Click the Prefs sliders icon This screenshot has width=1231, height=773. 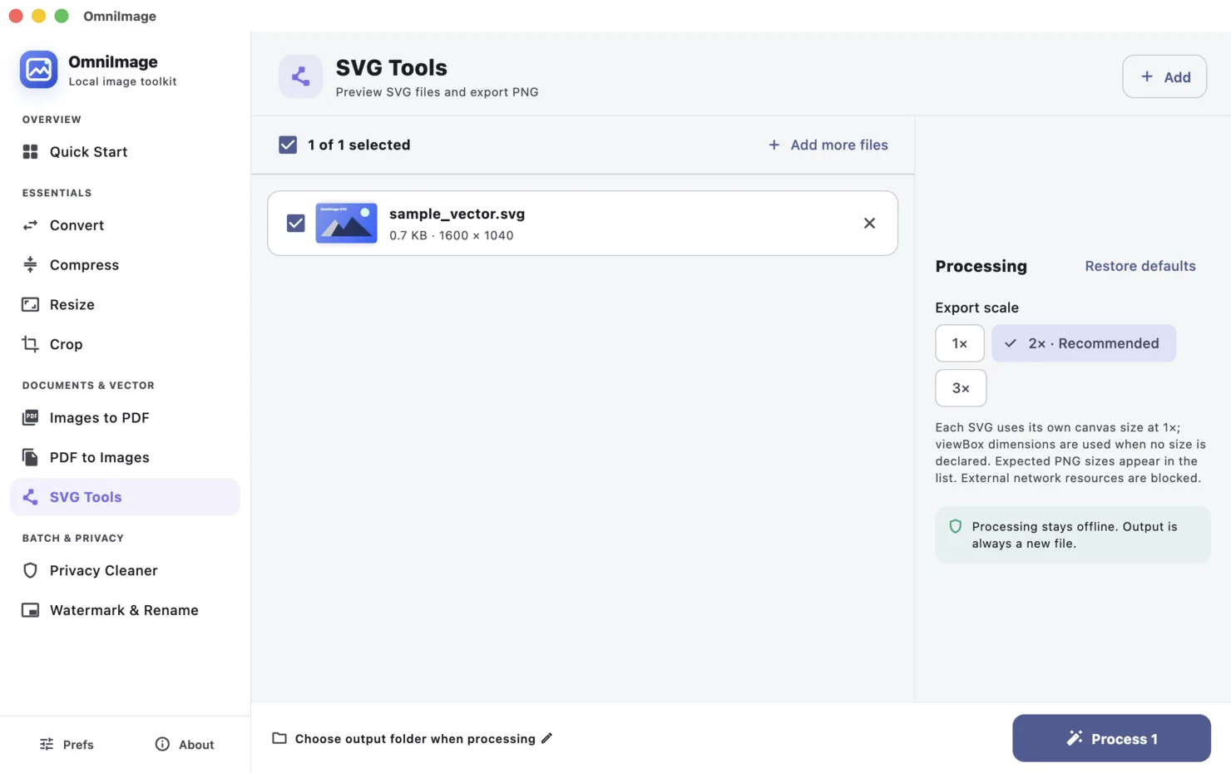coord(47,744)
